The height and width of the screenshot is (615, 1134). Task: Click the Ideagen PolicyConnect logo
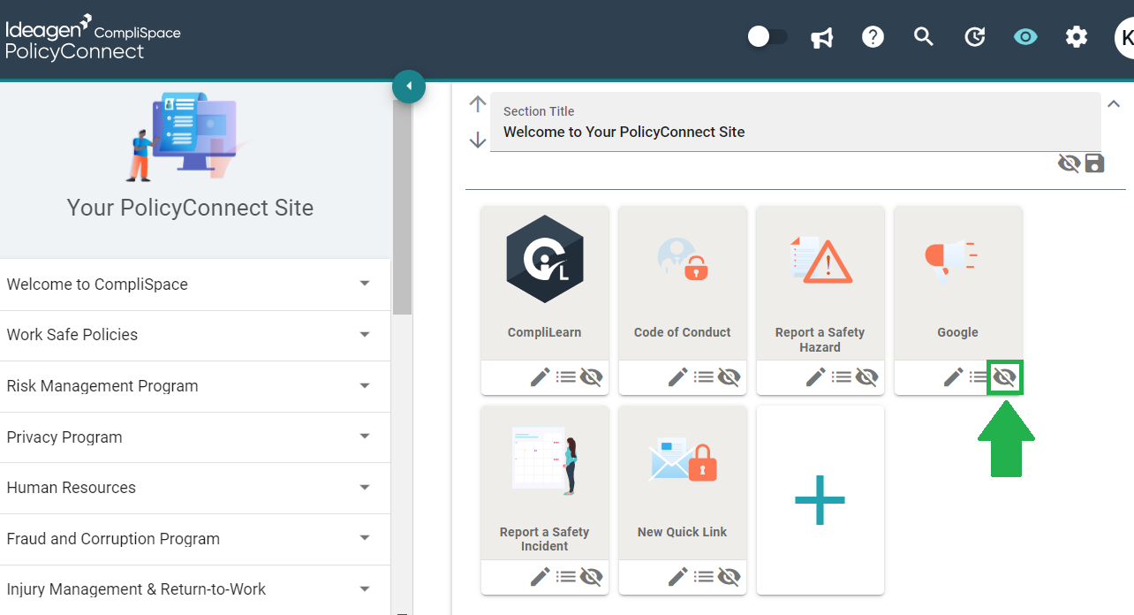(93, 37)
